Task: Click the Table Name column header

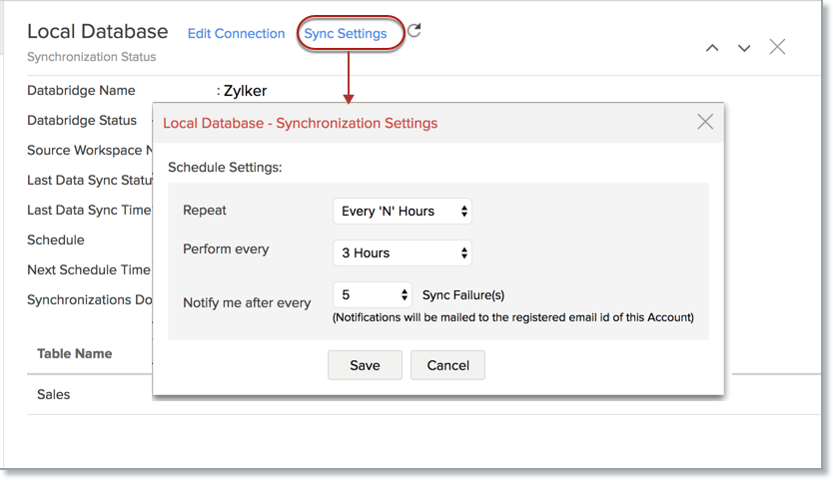Action: (75, 353)
